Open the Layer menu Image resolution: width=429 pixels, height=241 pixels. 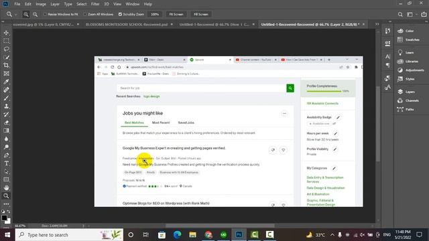coord(55,4)
